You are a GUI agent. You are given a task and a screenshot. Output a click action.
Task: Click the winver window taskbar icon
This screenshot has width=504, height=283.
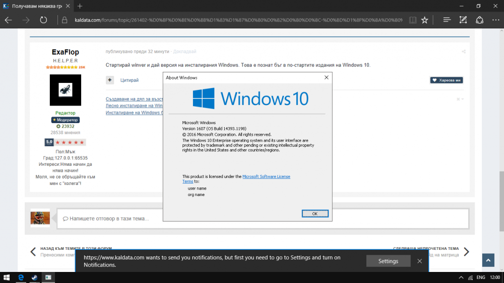pos(48,277)
